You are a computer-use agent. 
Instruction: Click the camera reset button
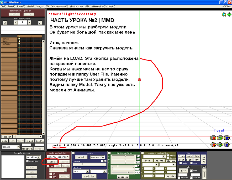tap(81, 157)
